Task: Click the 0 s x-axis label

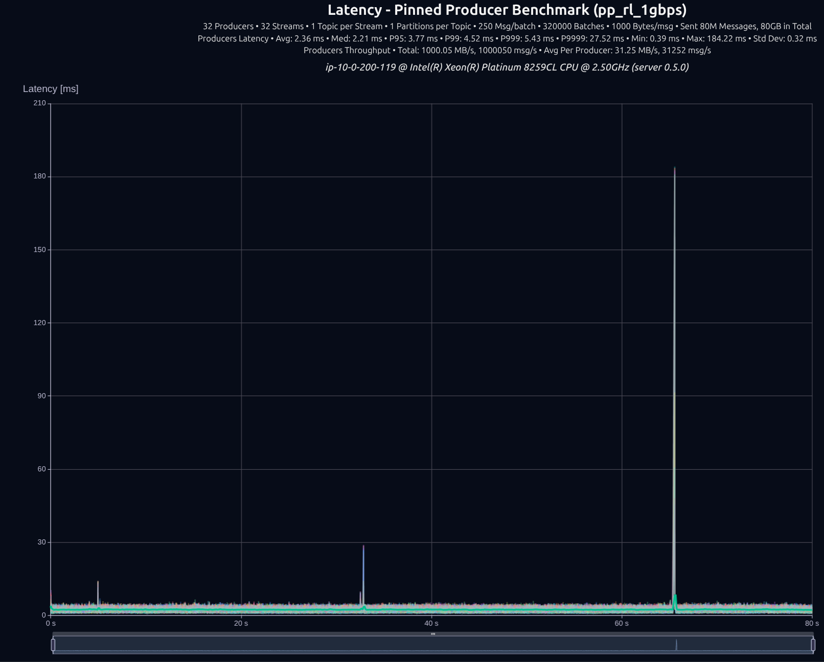Action: click(51, 623)
